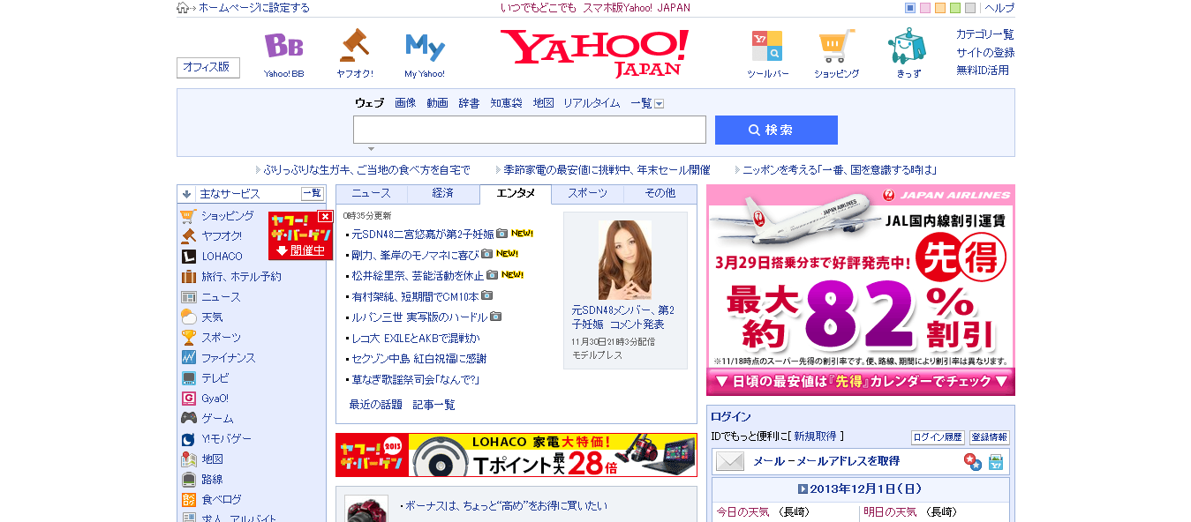
Task: Click the LOHACO icon in sidebar
Action: point(188,257)
